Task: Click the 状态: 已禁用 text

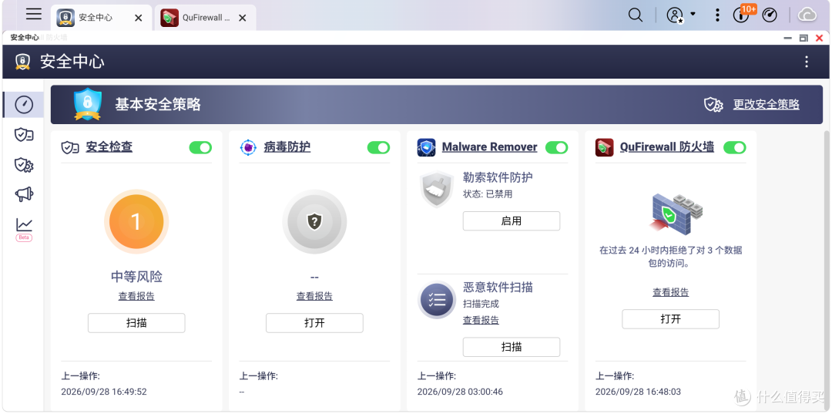Action: coord(488,194)
